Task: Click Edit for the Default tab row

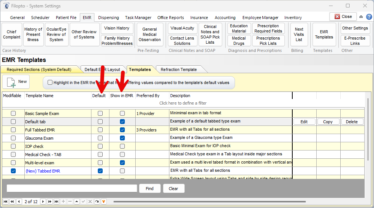Action: tap(304, 122)
